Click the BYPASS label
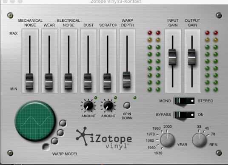The height and width of the screenshot is (165, 228). pos(163,115)
